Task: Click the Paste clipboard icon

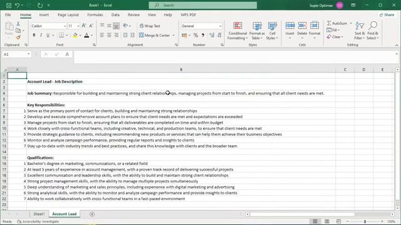Action: point(9,26)
